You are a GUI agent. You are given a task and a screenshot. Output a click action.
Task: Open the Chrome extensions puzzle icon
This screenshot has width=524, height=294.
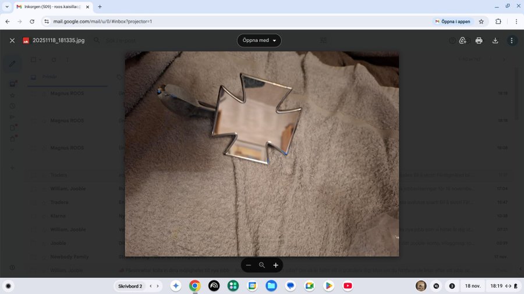[498, 21]
